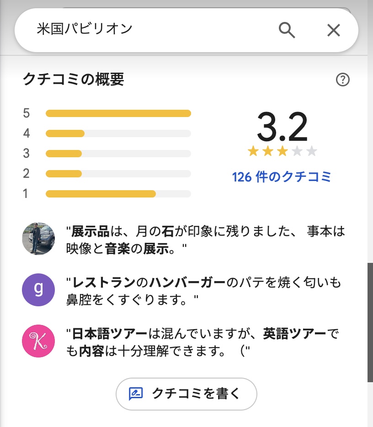Open the review mentioning 月の石
The height and width of the screenshot is (427, 373).
(x=206, y=240)
